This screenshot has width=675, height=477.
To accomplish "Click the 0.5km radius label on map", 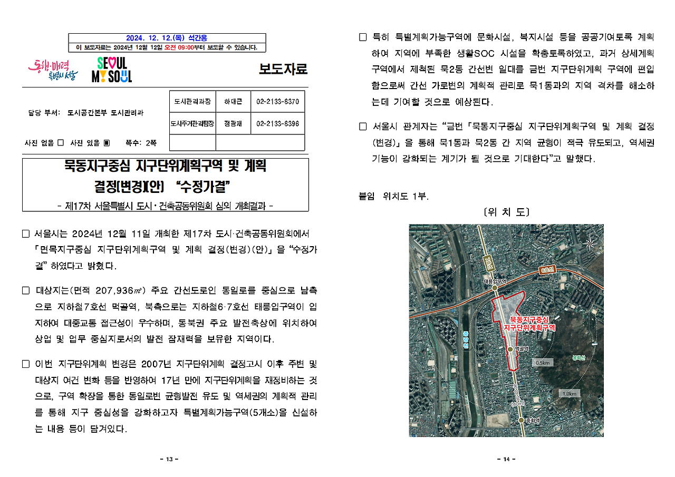I will point(543,363).
